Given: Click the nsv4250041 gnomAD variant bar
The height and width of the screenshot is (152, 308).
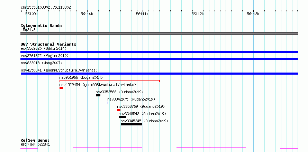Looking at the screenshot, I should (x=159, y=74).
